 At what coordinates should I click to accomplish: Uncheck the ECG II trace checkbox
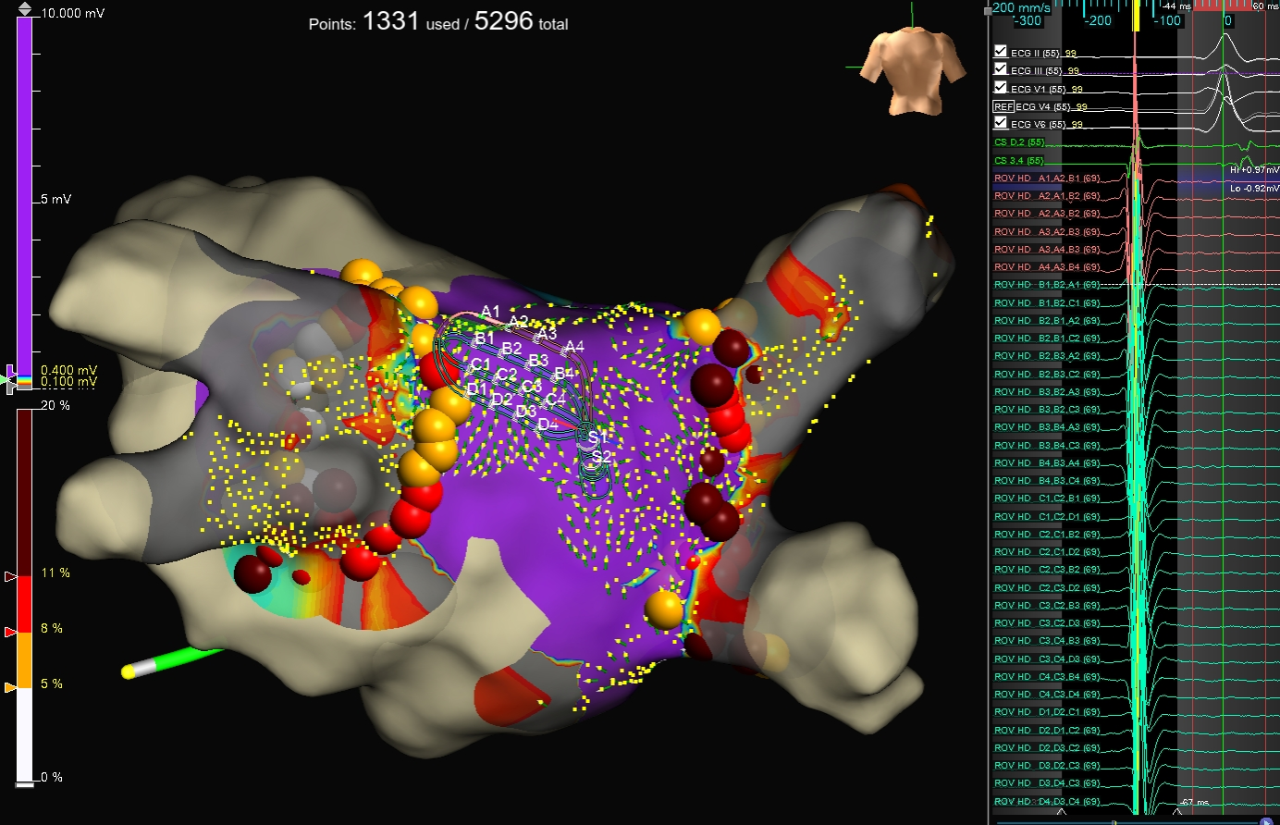1001,52
